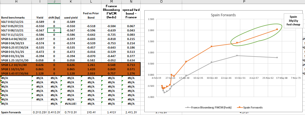305x115 pixels.
Task: Select column header N
Action: pos(131,1)
